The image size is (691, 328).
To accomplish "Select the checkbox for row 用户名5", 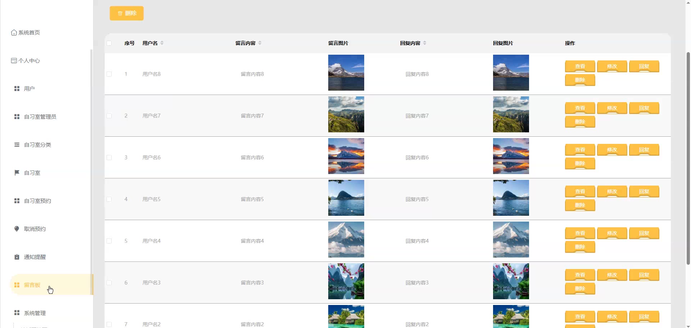I will pyautogui.click(x=109, y=199).
